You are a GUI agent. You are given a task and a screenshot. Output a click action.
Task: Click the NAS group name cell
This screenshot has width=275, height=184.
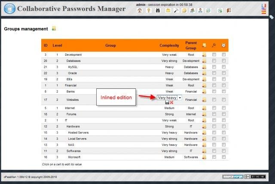71,145
